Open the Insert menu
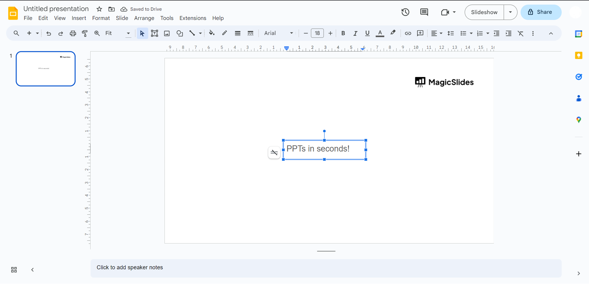This screenshot has height=284, width=589. 79,18
